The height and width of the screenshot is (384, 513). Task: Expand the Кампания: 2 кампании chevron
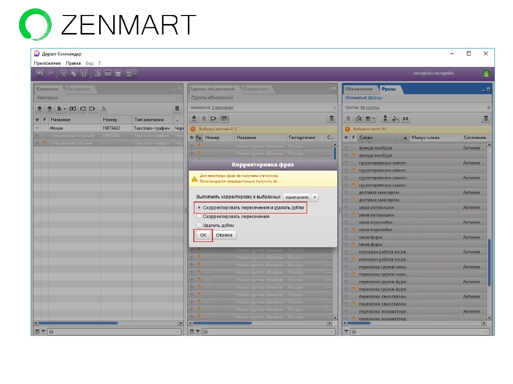334,107
